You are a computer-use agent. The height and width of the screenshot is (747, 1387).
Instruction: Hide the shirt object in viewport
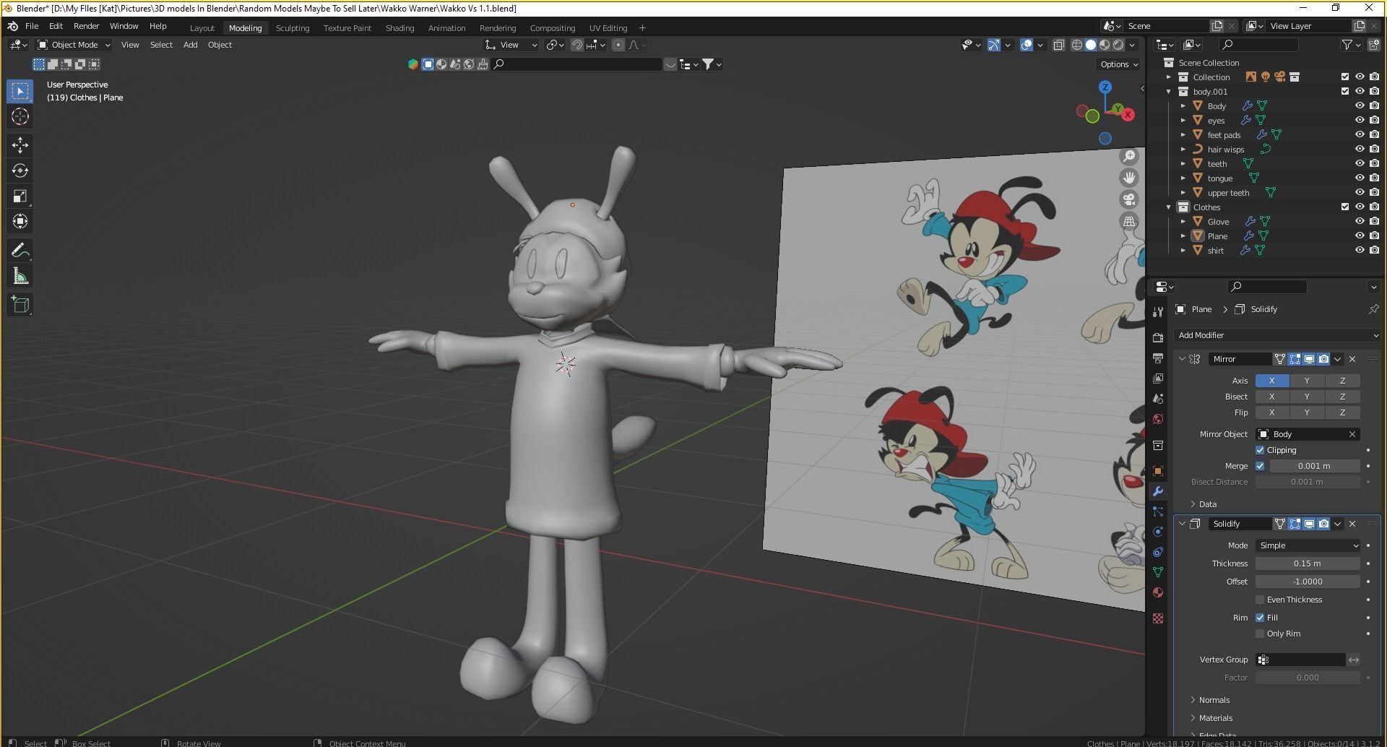1360,250
